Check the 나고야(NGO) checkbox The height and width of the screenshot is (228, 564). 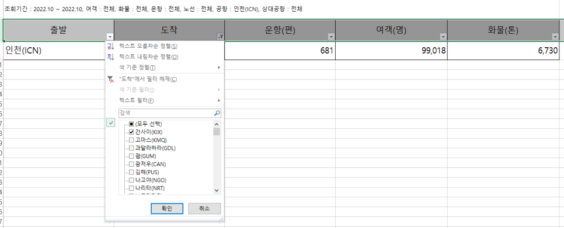(131, 180)
